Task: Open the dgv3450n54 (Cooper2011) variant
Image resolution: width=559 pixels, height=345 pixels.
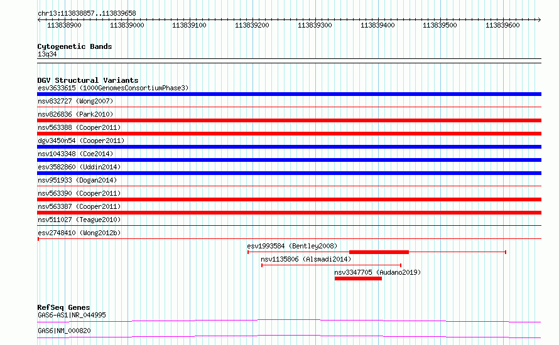Action: coord(81,141)
